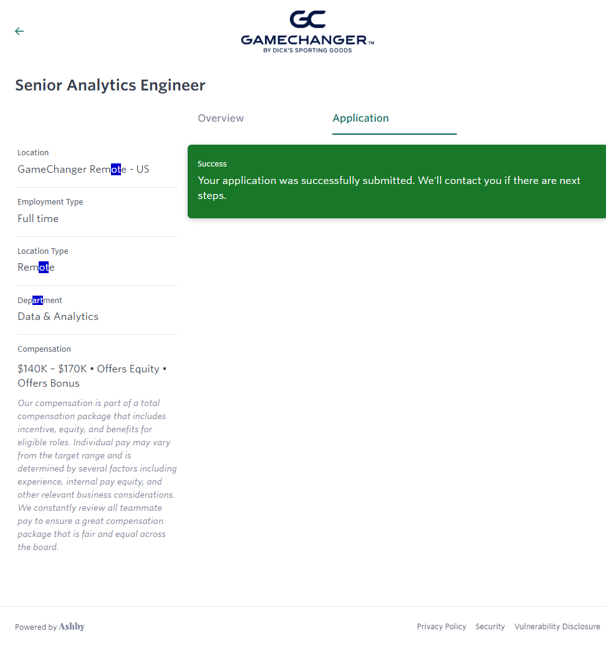Click the Employment Type label
606x648 pixels.
pos(50,202)
